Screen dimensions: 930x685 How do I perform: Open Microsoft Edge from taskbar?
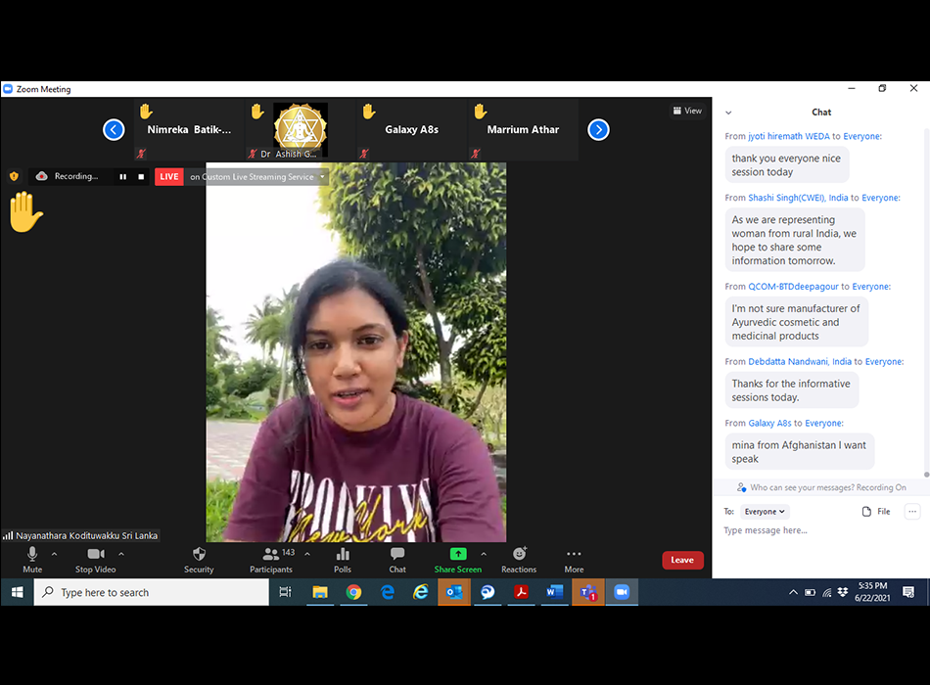pyautogui.click(x=388, y=592)
